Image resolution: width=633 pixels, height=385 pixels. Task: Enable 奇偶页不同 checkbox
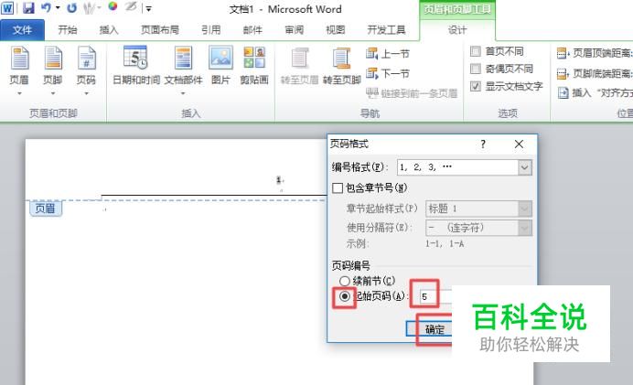[x=476, y=69]
